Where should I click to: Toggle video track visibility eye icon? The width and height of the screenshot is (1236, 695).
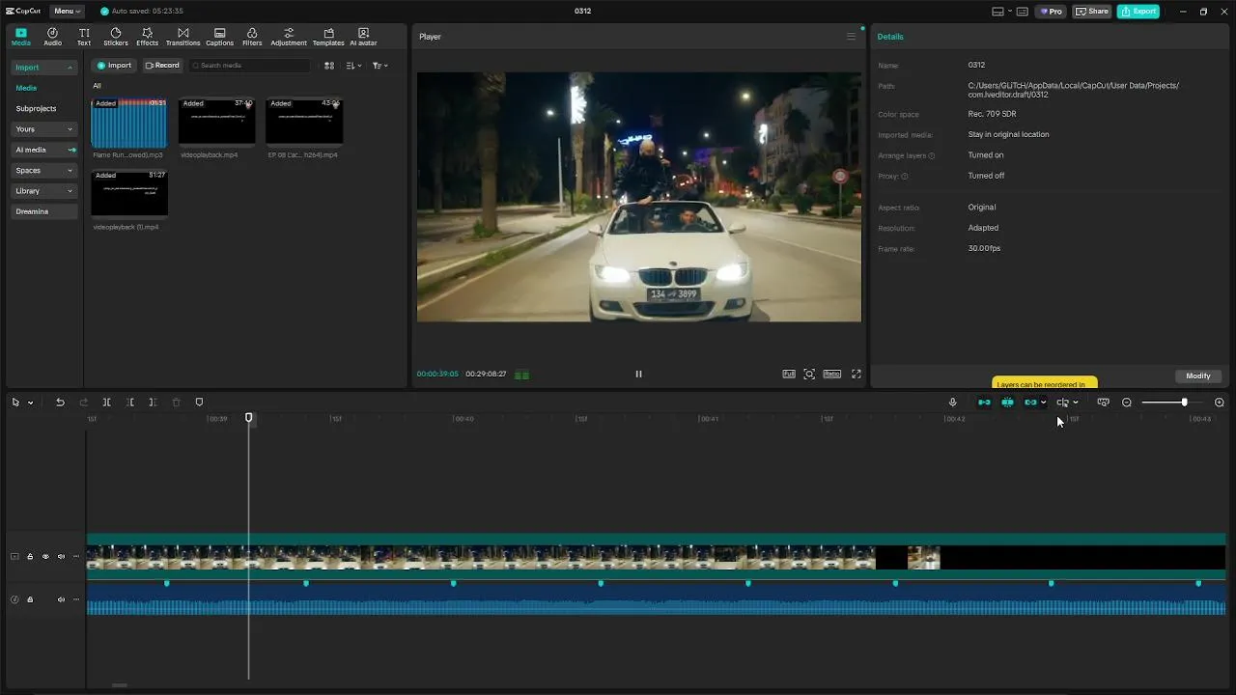point(45,557)
